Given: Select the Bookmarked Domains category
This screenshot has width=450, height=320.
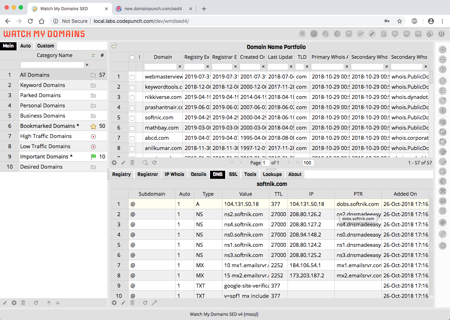Looking at the screenshot, I should (x=54, y=126).
